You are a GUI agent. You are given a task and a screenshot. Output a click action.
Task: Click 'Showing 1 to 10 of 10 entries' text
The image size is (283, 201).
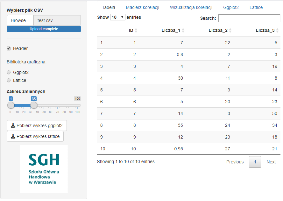point(126,162)
